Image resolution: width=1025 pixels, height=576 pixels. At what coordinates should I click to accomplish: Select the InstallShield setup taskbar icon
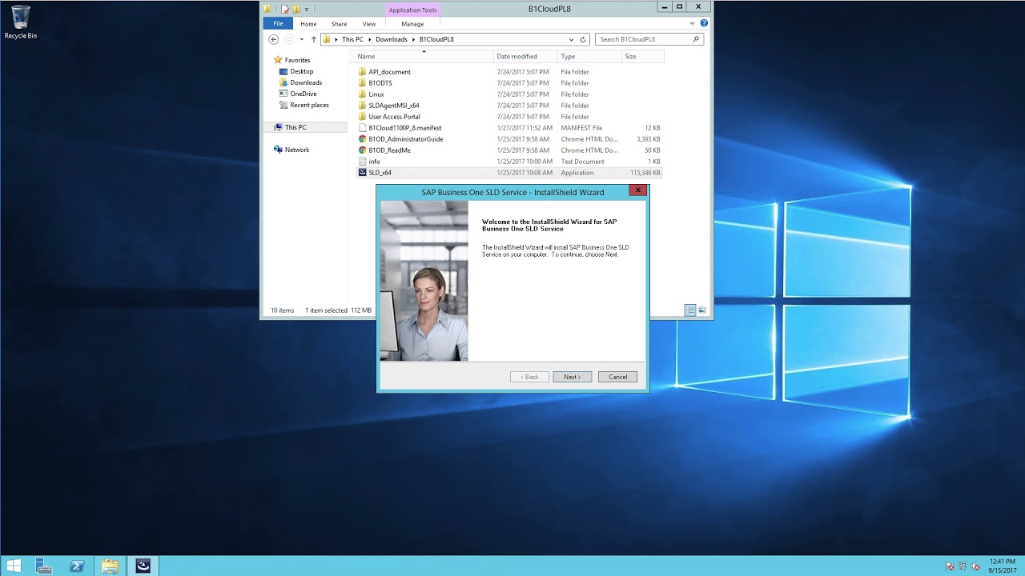point(143,566)
